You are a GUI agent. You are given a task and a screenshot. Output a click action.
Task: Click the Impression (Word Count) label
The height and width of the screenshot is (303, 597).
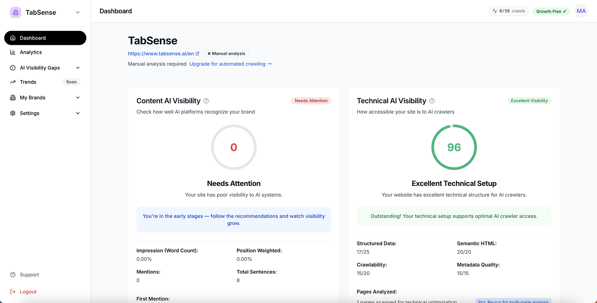[x=167, y=250]
